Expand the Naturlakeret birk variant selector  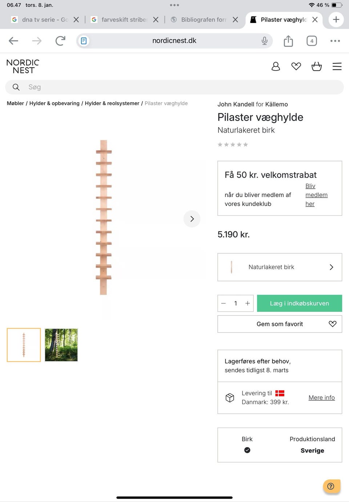click(280, 267)
